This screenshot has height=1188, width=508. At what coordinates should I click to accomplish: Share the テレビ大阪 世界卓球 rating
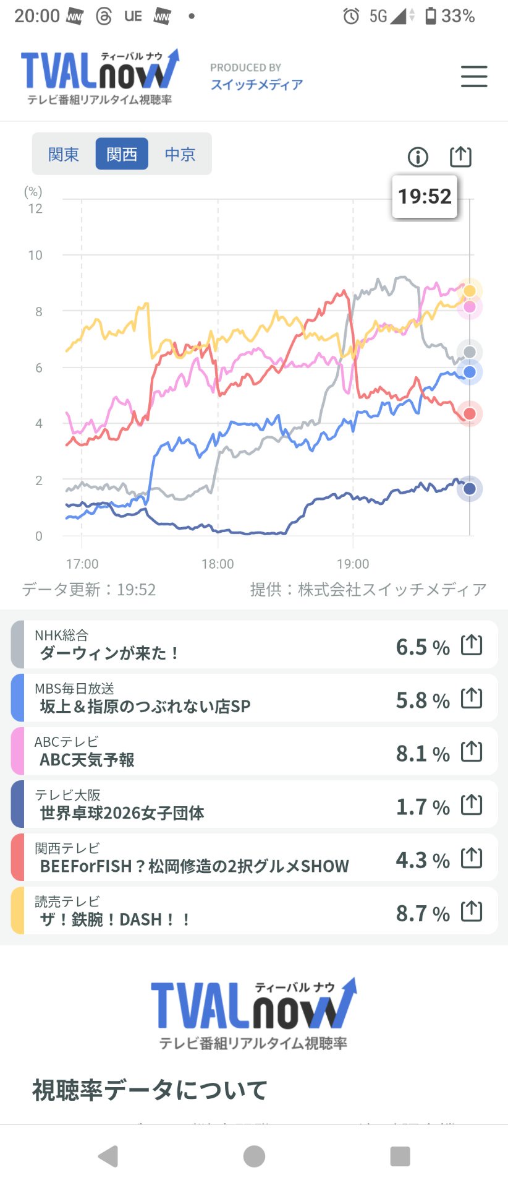pos(472,804)
